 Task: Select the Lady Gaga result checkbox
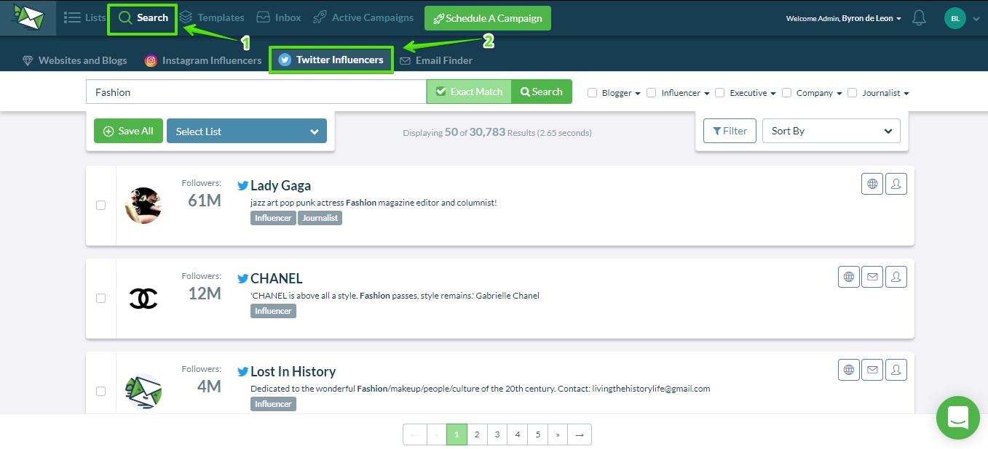click(x=101, y=206)
